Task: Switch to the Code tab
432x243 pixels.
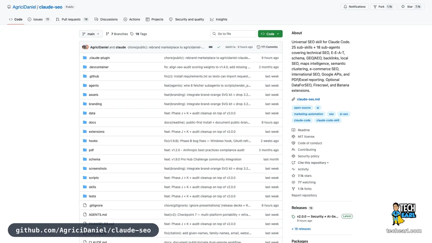Action: [16, 19]
